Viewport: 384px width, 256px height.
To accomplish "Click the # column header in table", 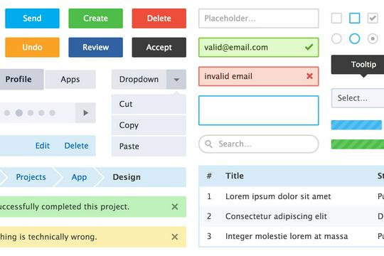I will click(x=209, y=176).
